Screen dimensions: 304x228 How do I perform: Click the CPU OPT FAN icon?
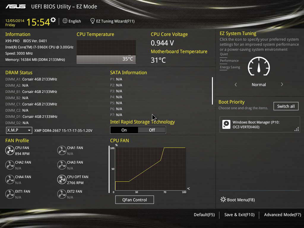(62, 180)
